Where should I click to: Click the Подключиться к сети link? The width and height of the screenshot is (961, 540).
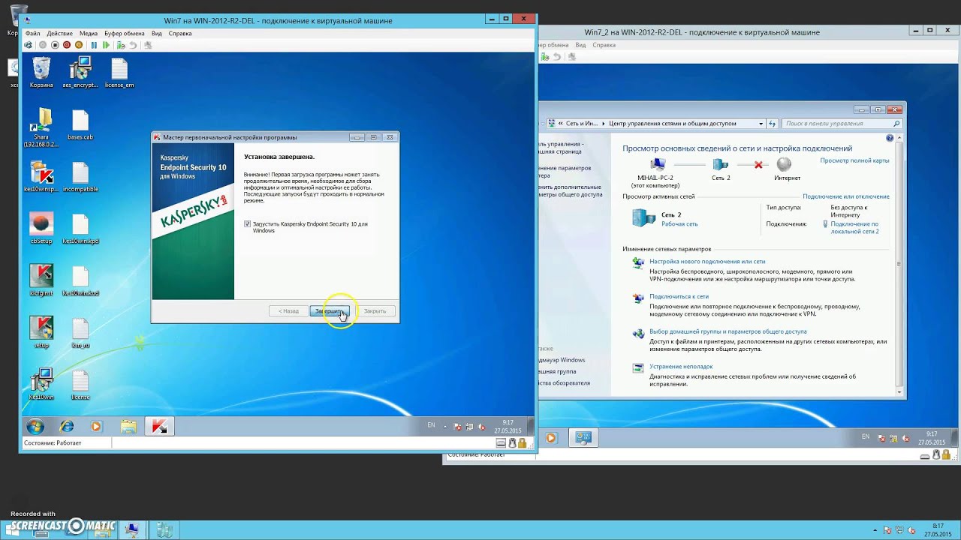coord(679,297)
